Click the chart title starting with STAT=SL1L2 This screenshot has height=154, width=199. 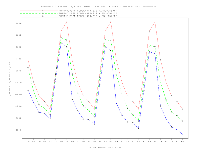point(99,7)
